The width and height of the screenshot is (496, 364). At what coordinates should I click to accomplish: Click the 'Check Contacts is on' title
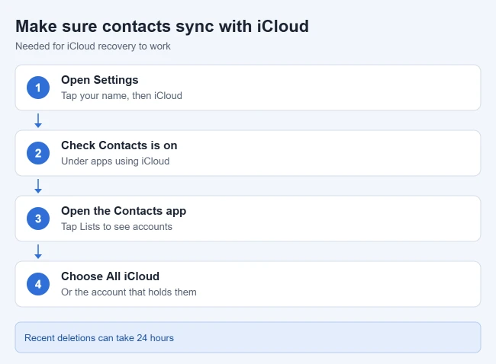(x=119, y=145)
